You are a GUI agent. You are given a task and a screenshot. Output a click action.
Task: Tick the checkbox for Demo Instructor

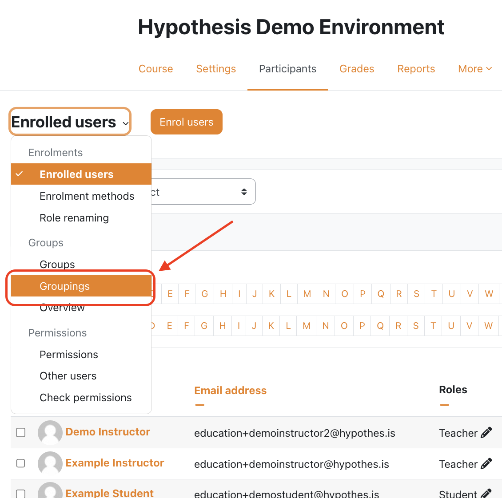(21, 432)
